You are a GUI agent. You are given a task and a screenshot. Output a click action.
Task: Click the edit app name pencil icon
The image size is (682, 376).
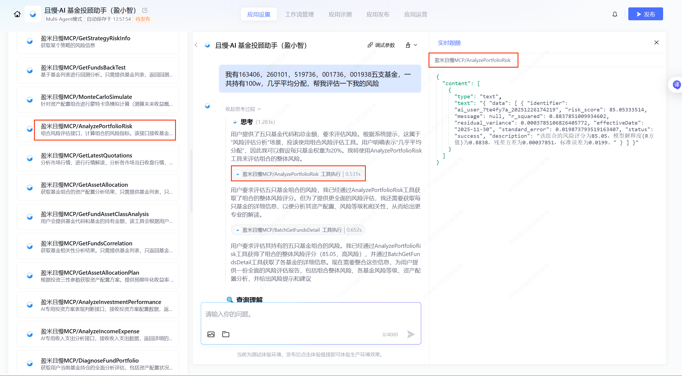coord(145,10)
